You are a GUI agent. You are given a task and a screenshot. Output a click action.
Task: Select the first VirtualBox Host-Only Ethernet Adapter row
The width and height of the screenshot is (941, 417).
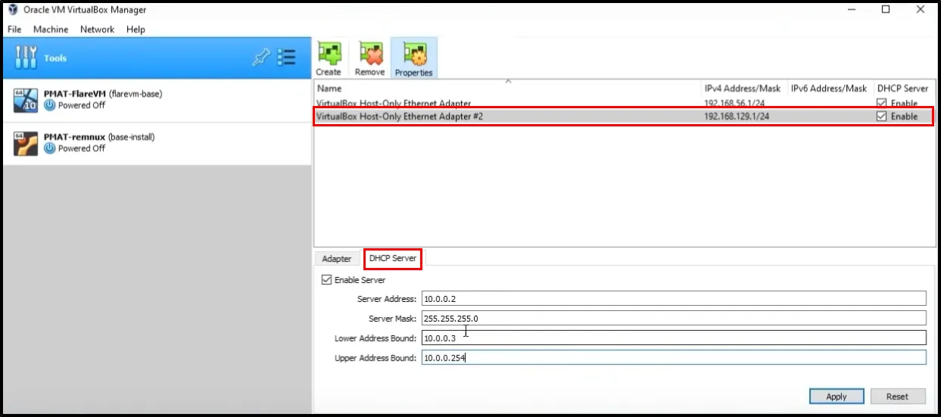point(507,104)
